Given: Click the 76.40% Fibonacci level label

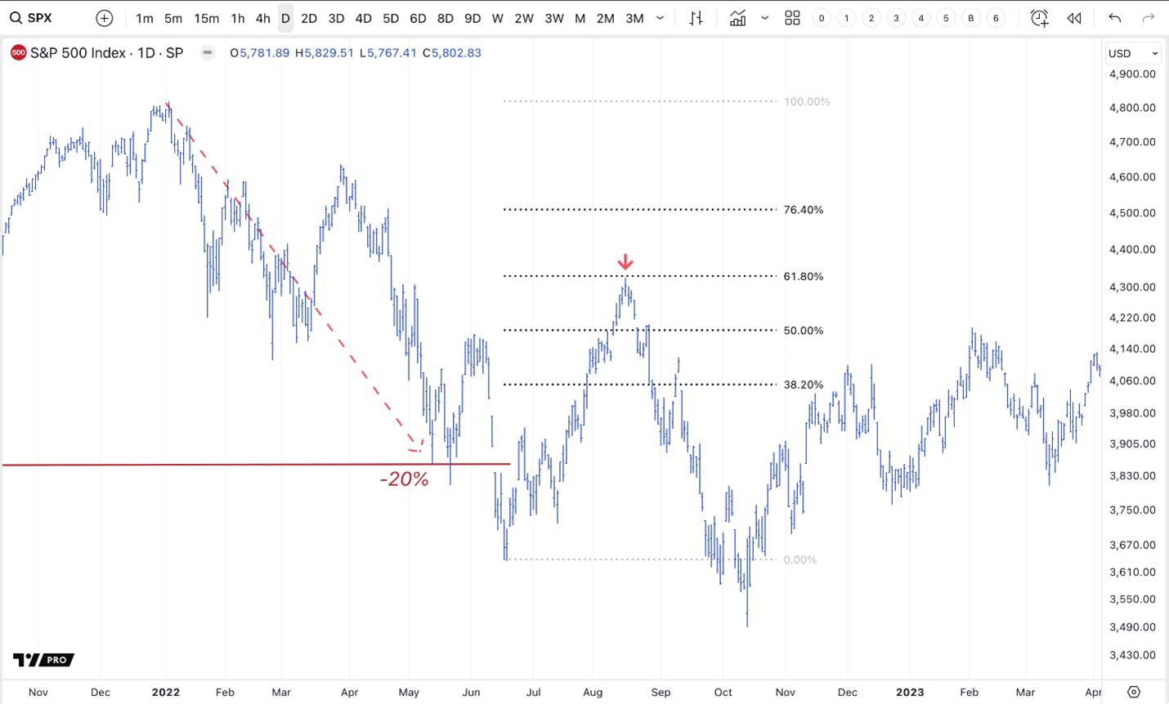Looking at the screenshot, I should [x=804, y=210].
